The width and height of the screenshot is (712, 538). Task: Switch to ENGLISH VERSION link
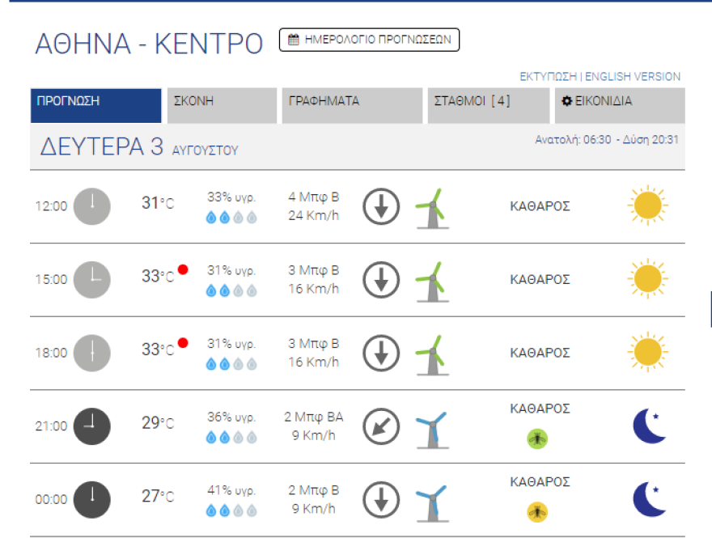point(633,77)
